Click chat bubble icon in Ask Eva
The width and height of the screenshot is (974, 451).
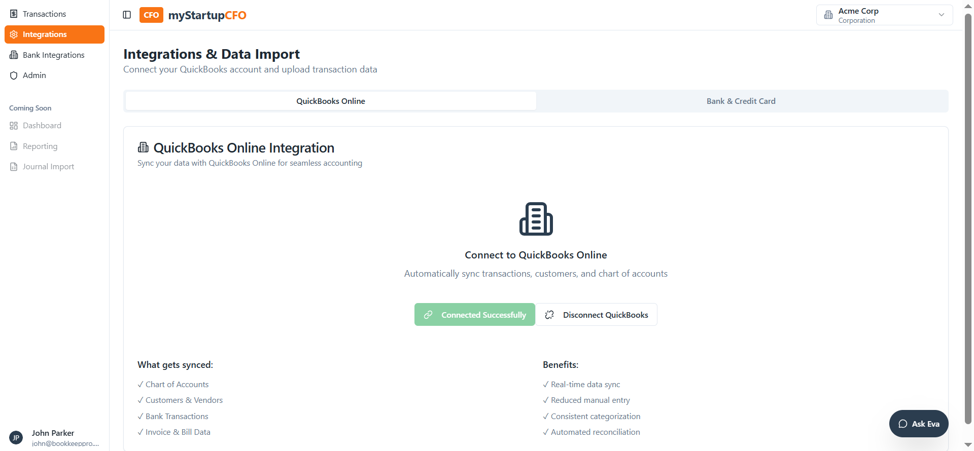point(903,424)
